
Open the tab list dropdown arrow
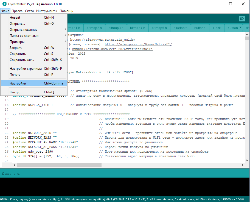click(240, 27)
